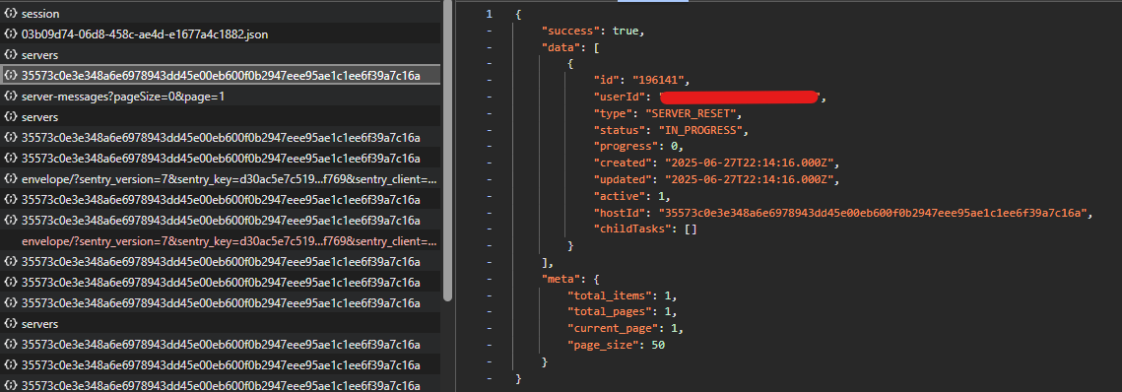Click the hostId value in the JSON
The image size is (1122, 392).
[x=874, y=213]
